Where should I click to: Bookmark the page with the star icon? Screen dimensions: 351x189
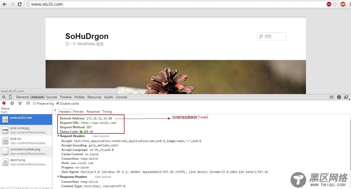[335, 4]
